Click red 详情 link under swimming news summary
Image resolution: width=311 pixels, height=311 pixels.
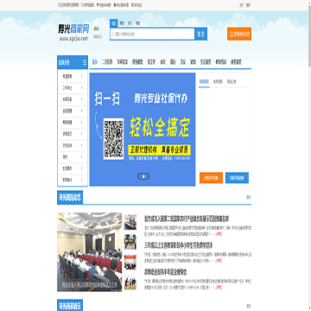pyautogui.click(x=219, y=261)
